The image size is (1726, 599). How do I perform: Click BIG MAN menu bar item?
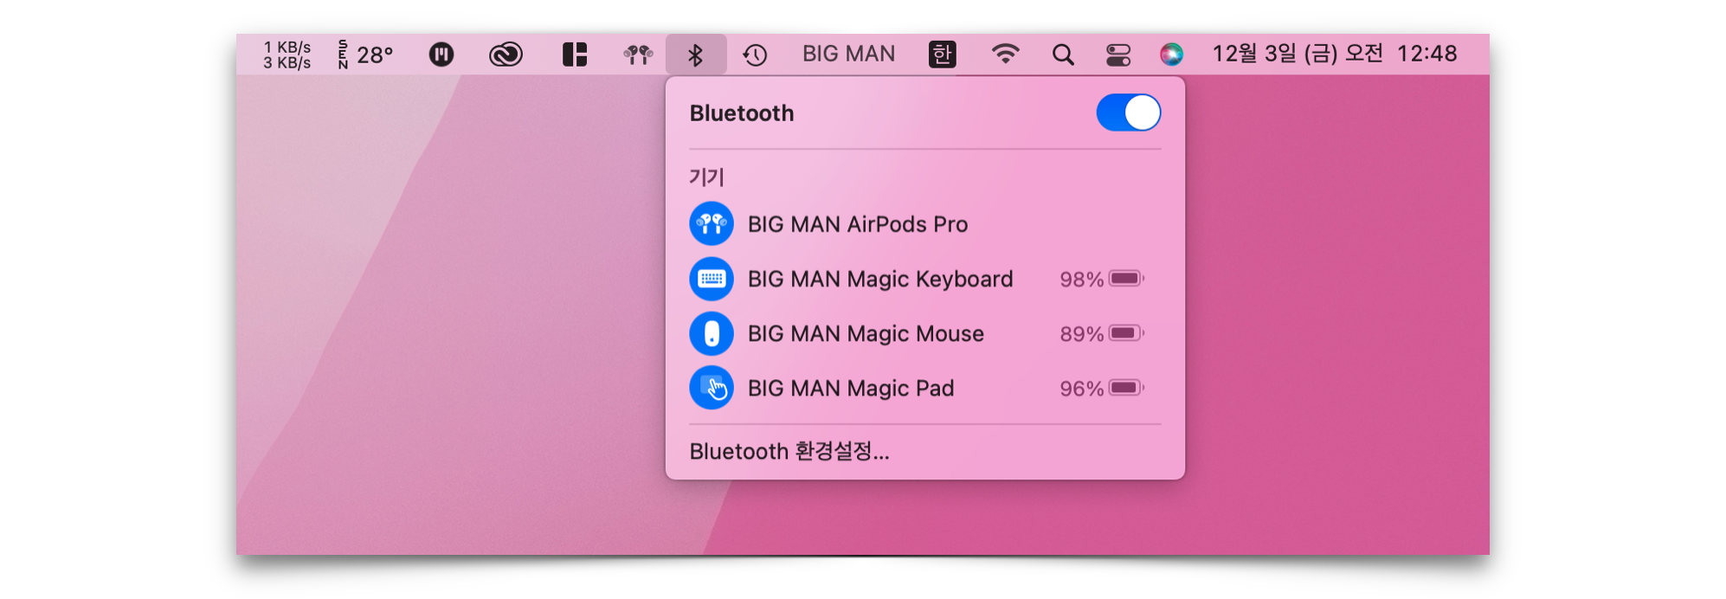tap(848, 54)
